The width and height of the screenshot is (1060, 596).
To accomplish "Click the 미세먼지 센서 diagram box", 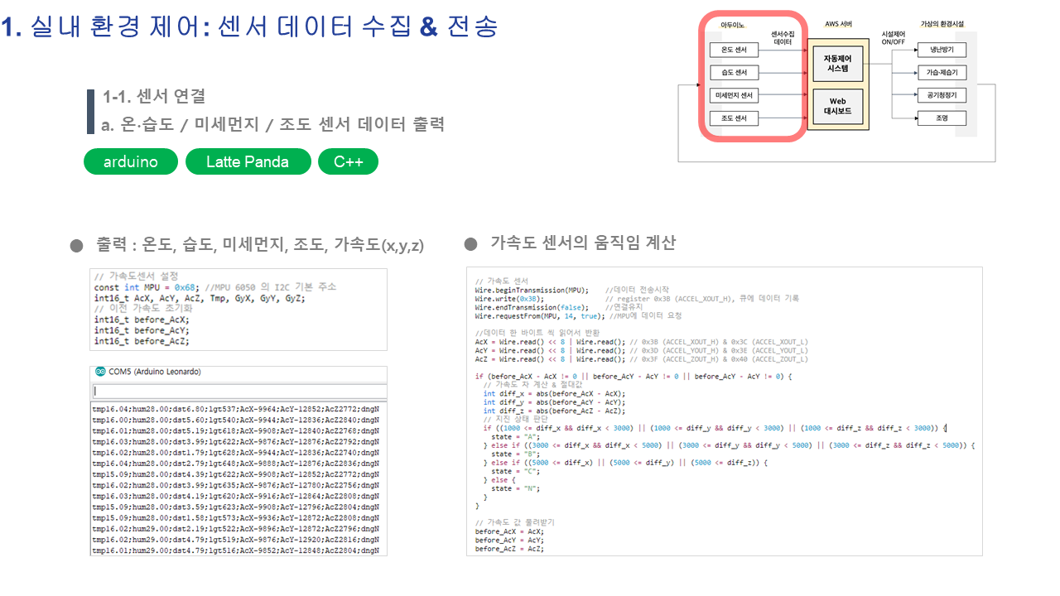I will click(x=735, y=96).
